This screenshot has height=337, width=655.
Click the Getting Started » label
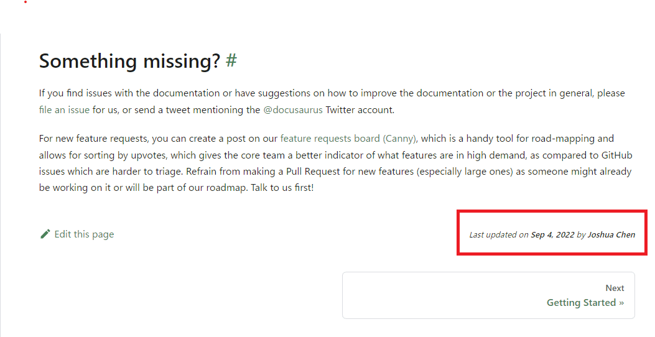click(585, 303)
